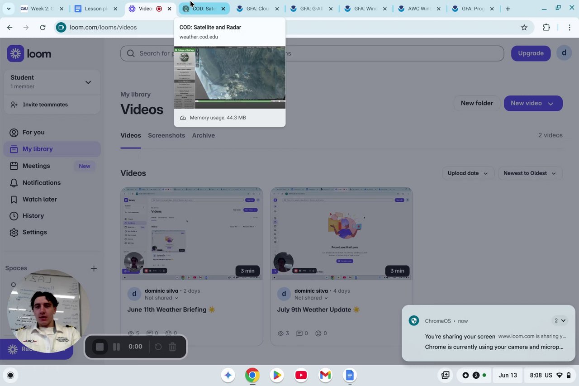The image size is (579, 386).
Task: Switch to the GFA: Clouds tab
Action: [x=257, y=9]
